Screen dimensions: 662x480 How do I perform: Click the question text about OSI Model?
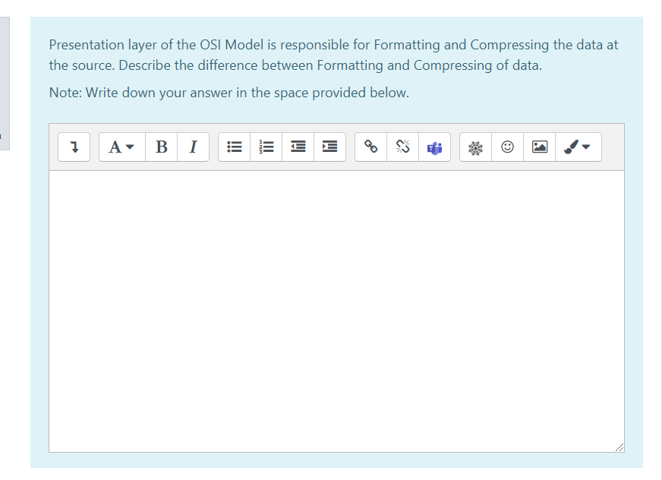334,55
